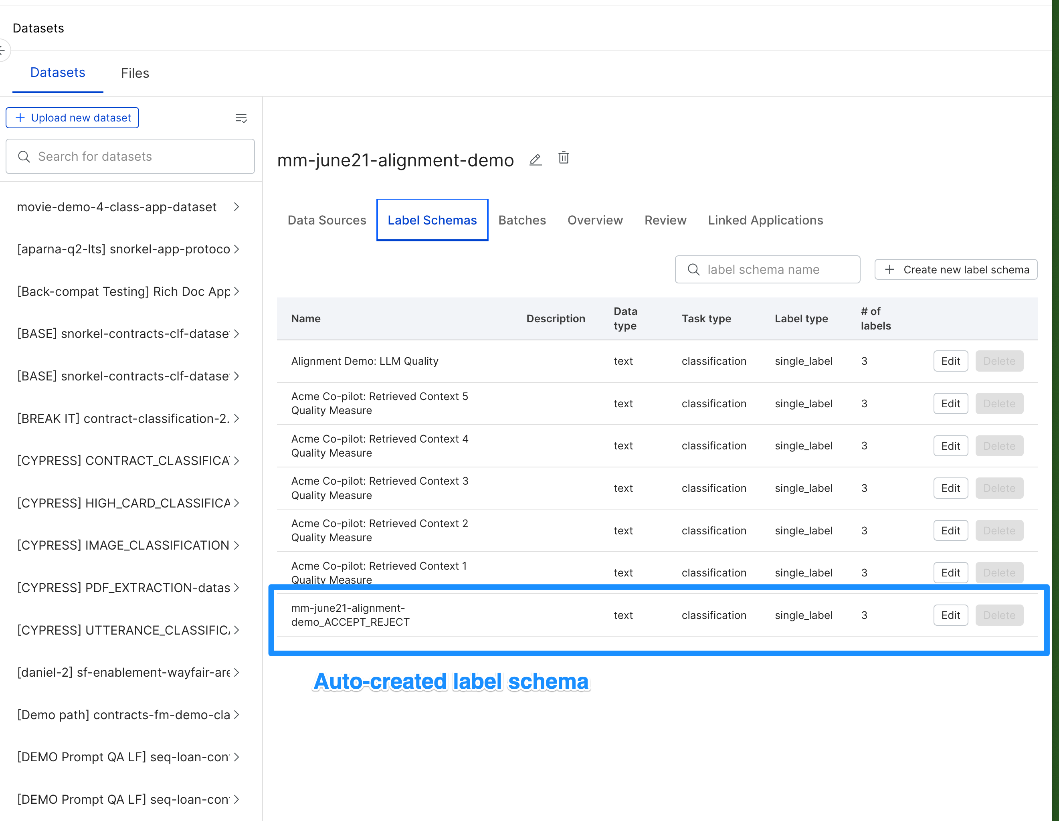Click magnifier icon in dataset search
Screen dimensions: 1059x821
coord(24,157)
